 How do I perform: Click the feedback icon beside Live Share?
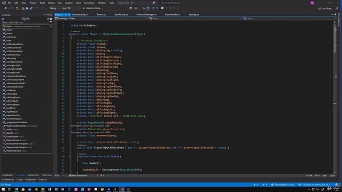[x=337, y=9]
